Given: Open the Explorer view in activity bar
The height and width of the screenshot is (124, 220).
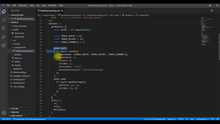Looking at the screenshot, I should (x=4, y=11).
